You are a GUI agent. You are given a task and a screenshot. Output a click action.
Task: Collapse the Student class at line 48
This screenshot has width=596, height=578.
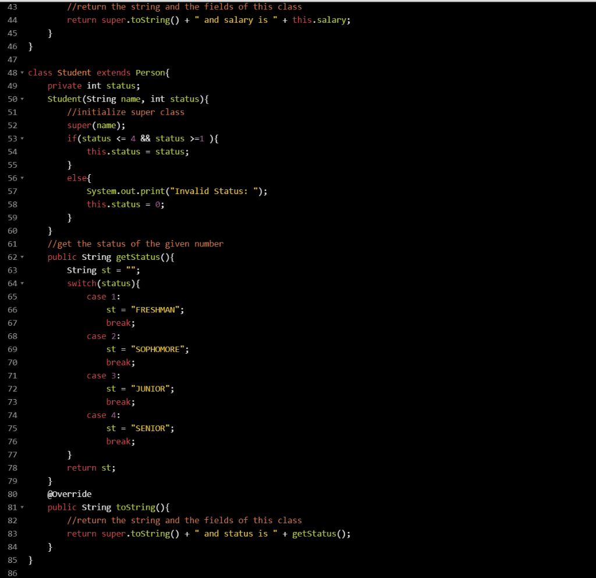tap(22, 72)
